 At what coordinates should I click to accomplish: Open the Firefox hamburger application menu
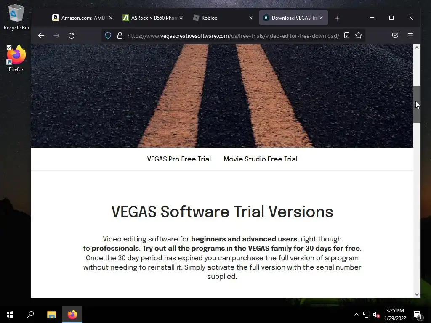point(410,35)
